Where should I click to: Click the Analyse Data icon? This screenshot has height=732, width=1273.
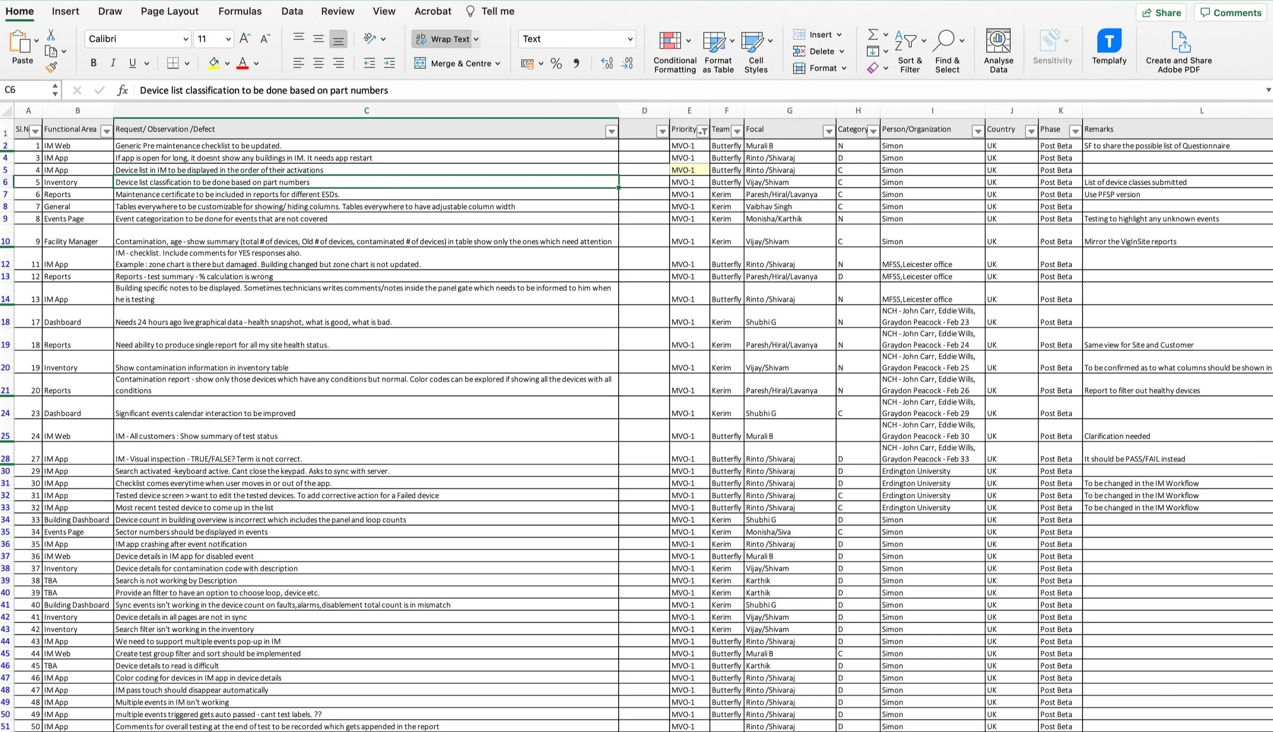point(998,41)
